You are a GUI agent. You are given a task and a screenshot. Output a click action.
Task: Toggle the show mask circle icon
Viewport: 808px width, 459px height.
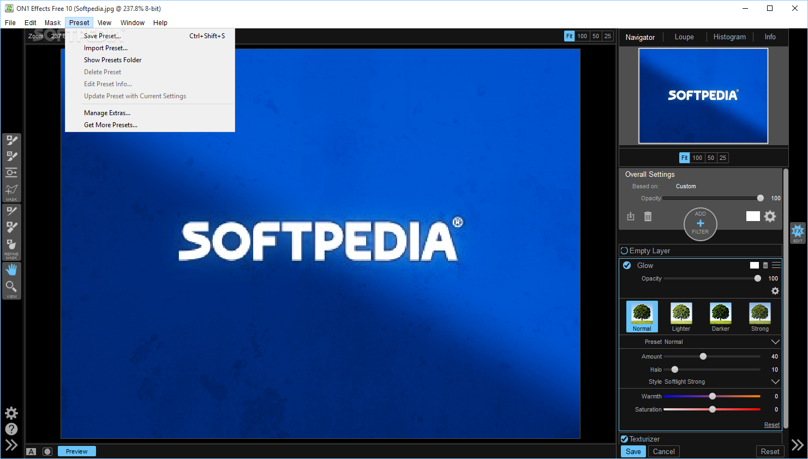tap(47, 451)
